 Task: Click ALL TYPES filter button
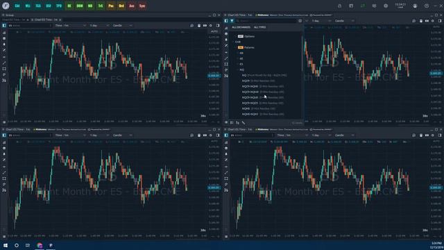[259, 27]
